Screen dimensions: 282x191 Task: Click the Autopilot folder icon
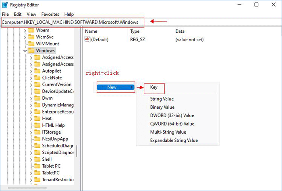pyautogui.click(x=37, y=71)
